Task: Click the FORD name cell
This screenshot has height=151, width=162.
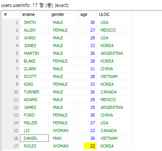Action: (34, 115)
